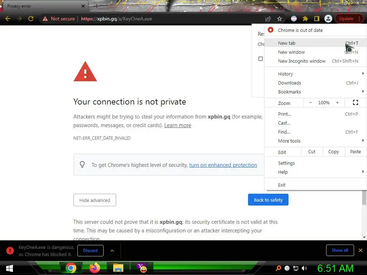Open the three-dot Chrome menu

coord(359,19)
